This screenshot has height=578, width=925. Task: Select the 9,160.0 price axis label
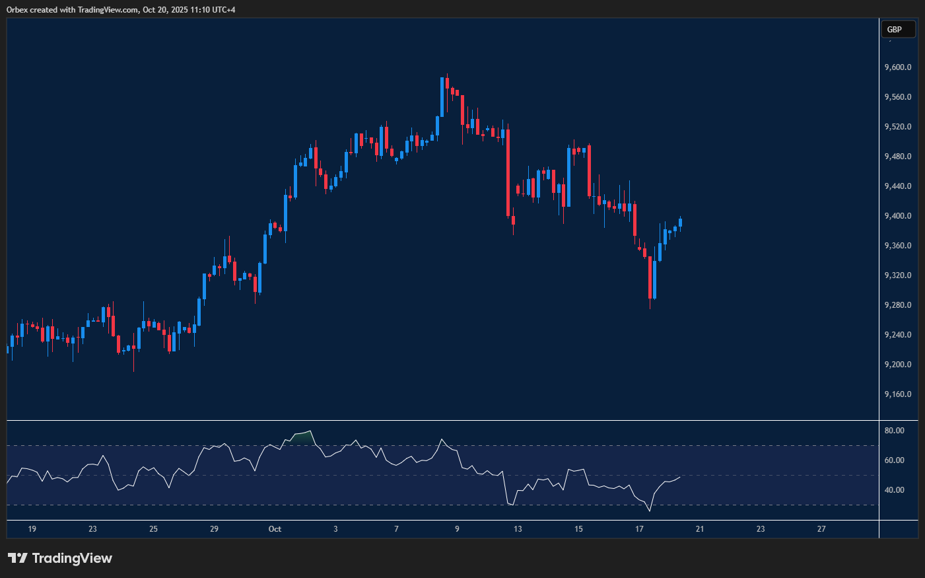[898, 394]
